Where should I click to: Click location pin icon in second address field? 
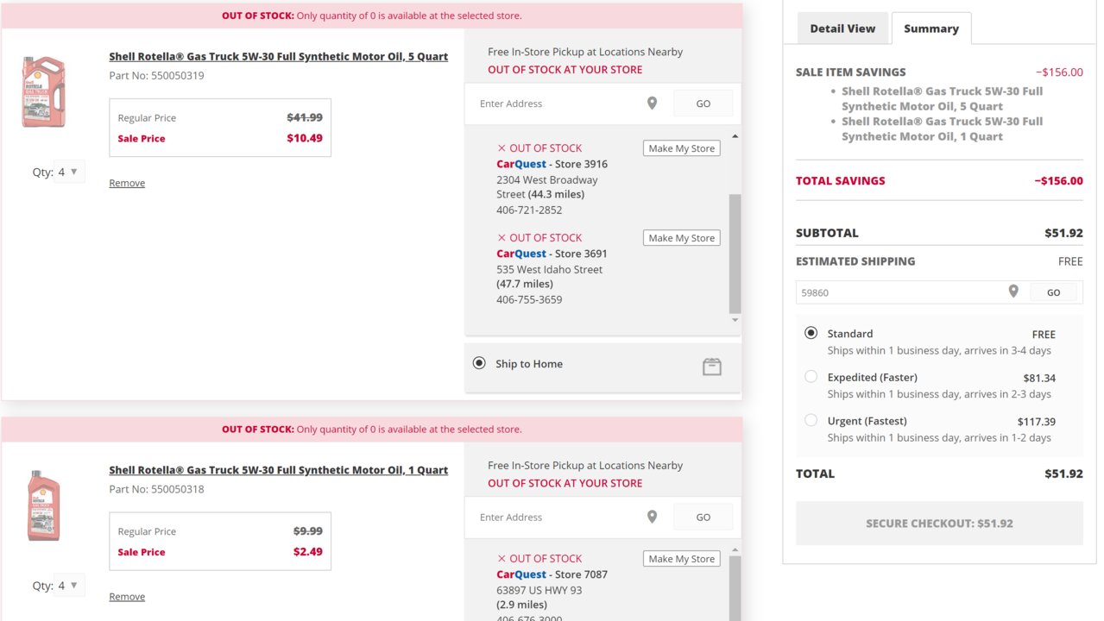click(652, 517)
